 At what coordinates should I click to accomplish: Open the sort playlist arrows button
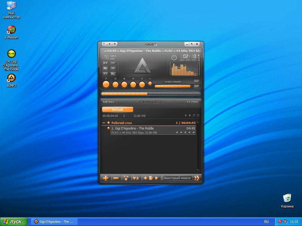[136, 178]
